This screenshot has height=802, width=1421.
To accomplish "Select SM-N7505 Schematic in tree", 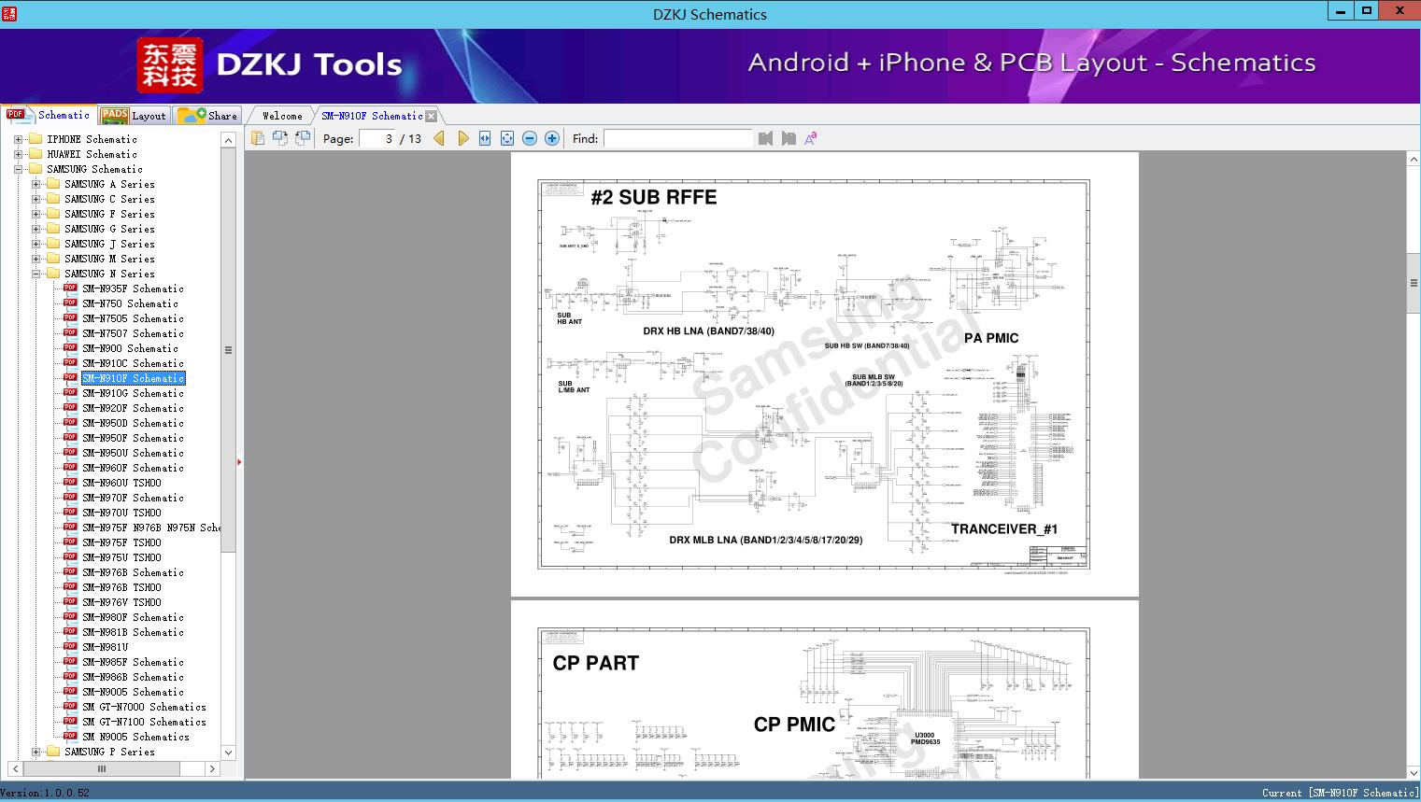I will pyautogui.click(x=133, y=318).
